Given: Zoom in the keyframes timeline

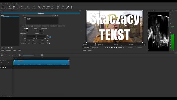Looking at the screenshot, I should coord(42,55).
